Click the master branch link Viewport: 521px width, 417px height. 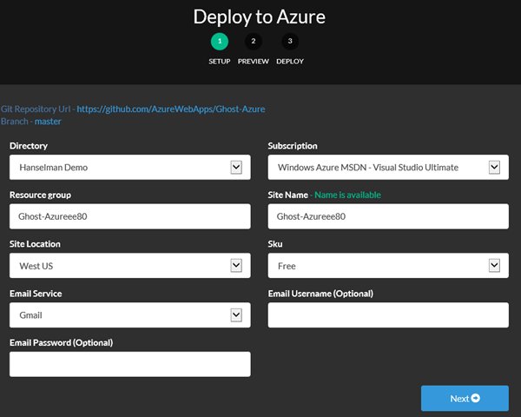(x=48, y=122)
